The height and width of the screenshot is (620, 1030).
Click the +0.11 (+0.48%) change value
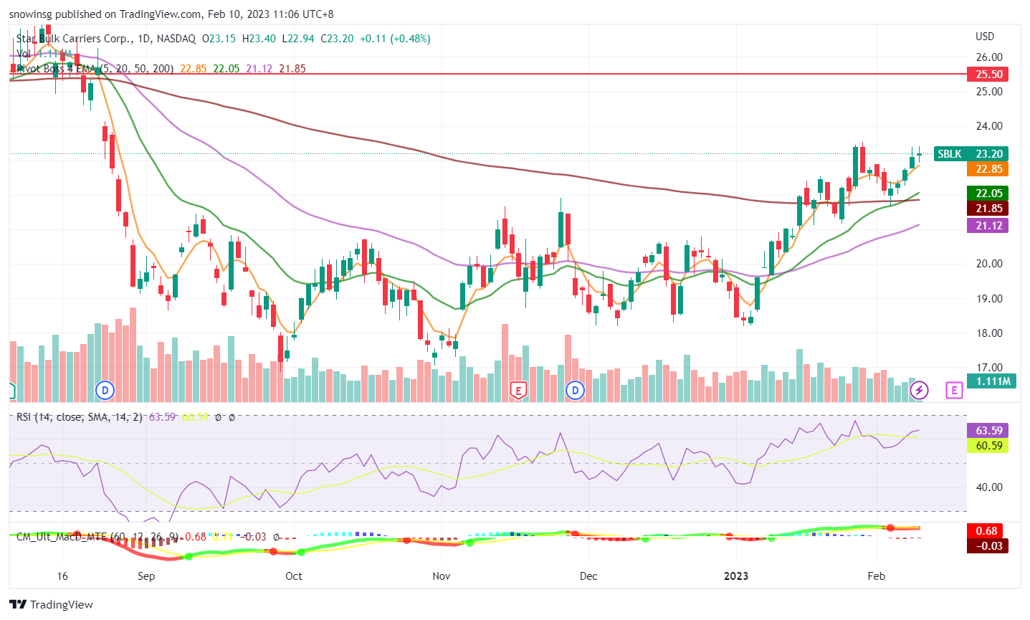tap(395, 39)
